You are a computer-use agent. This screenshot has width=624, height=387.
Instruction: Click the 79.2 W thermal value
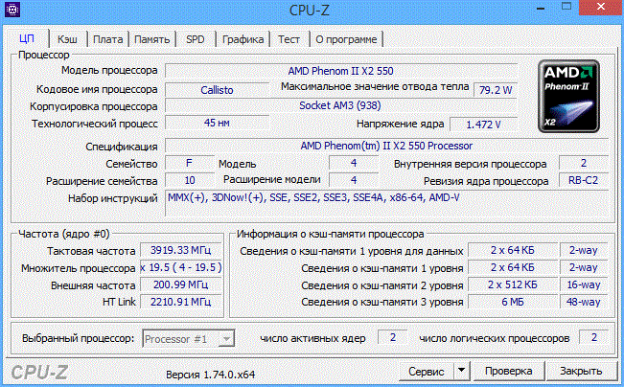click(496, 90)
